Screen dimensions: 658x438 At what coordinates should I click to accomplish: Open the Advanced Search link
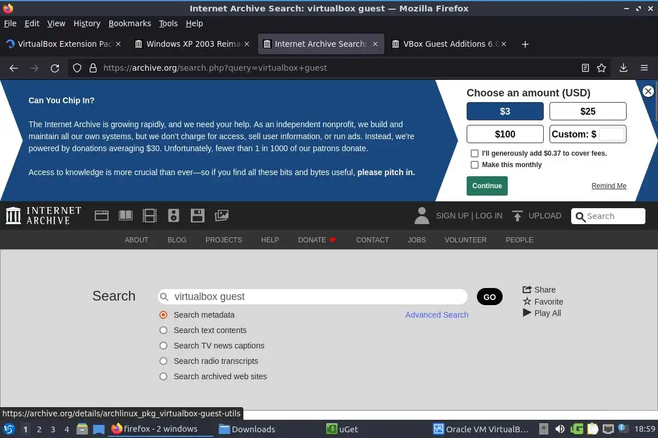[x=436, y=315]
